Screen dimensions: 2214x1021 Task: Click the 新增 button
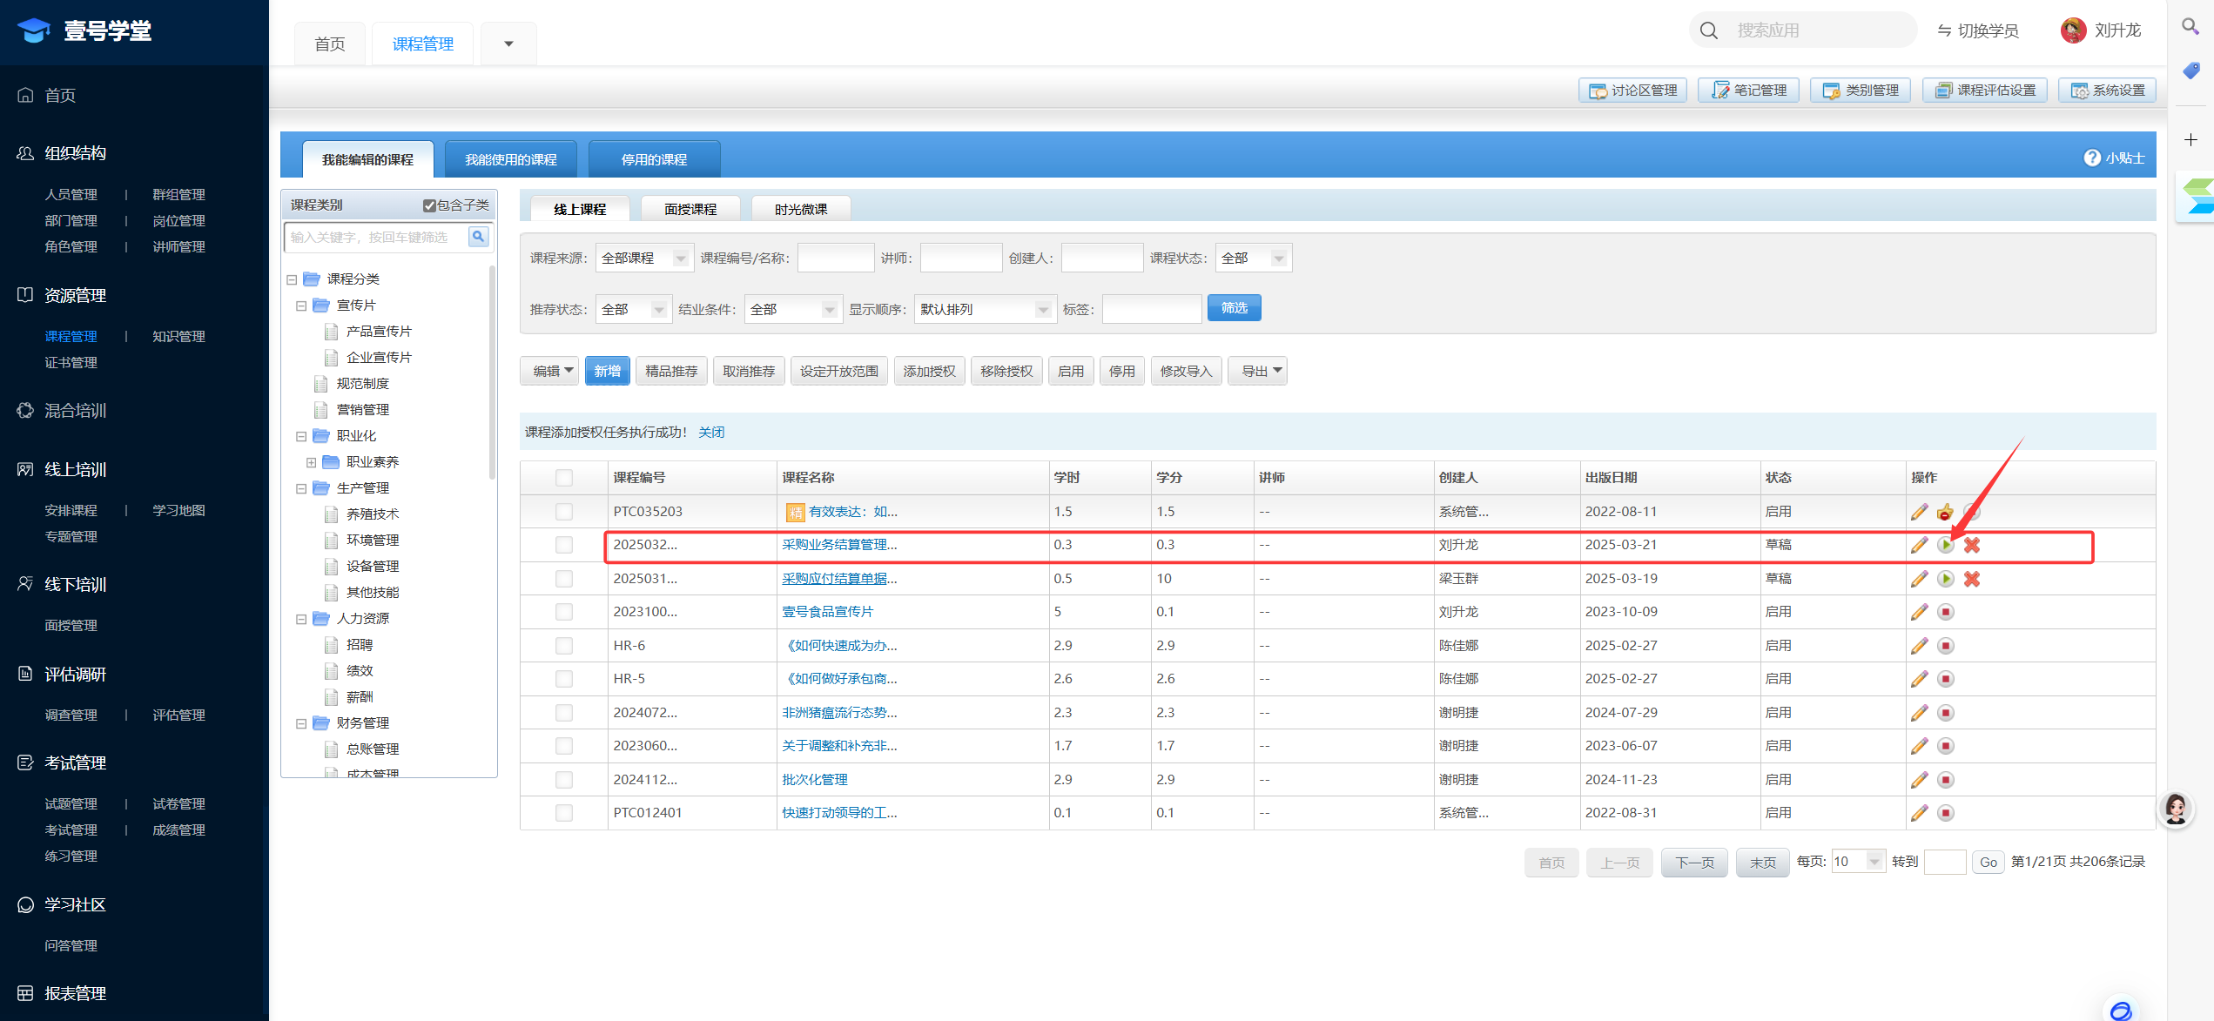coord(607,372)
